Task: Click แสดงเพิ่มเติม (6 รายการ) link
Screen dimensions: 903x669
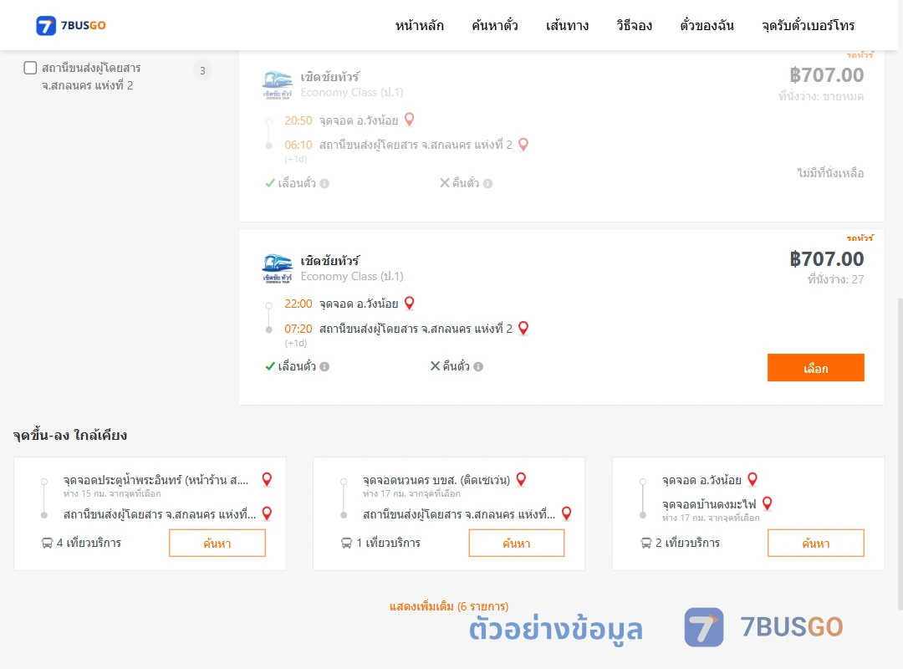Action: [449, 606]
